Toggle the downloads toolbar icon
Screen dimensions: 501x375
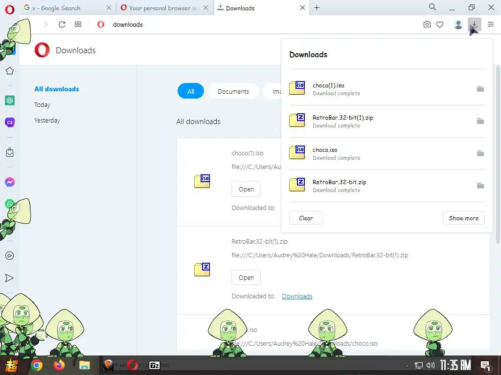[475, 24]
